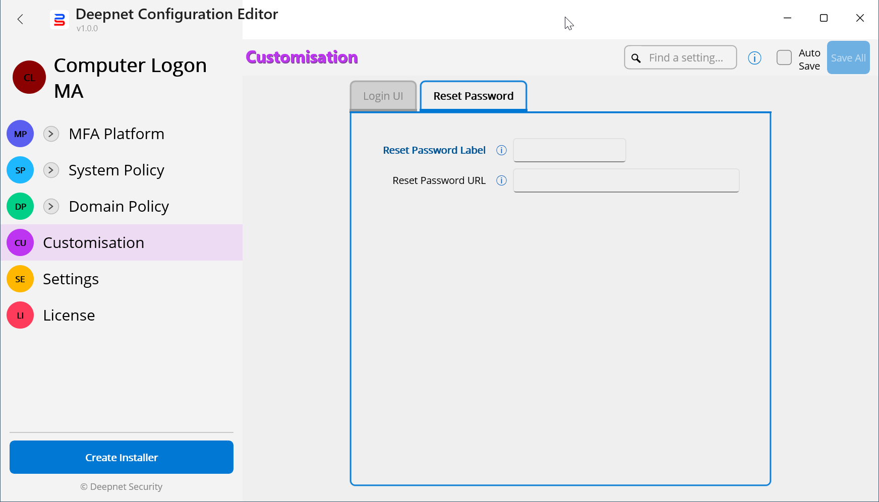Expand the System Policy section

click(x=51, y=170)
